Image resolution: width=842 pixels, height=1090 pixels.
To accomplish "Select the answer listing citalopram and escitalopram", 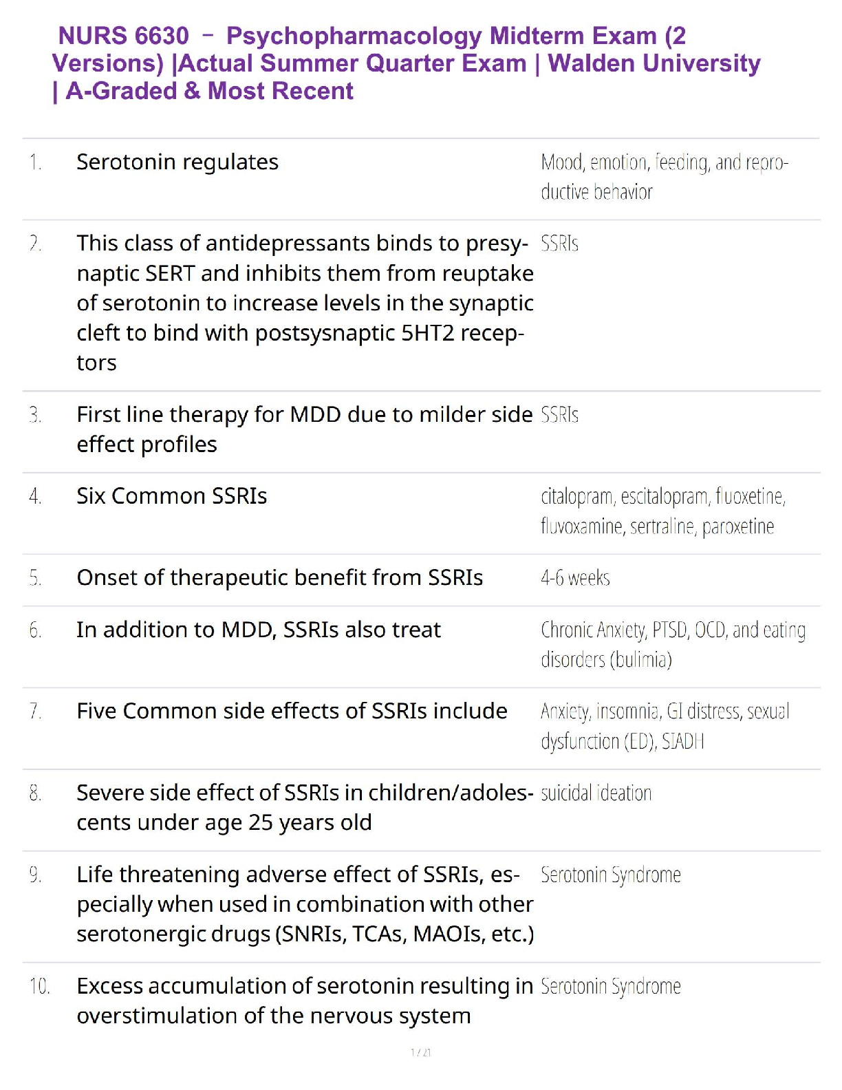I will [x=662, y=511].
